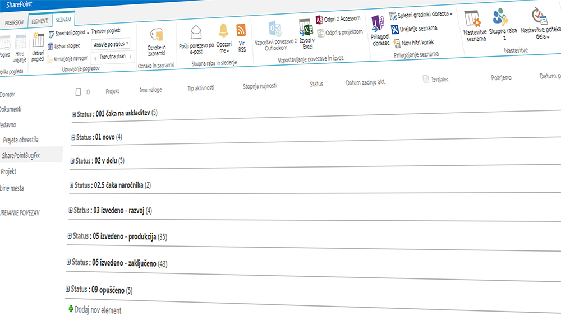This screenshot has height=325, width=561.
Task: Click the Vir RSS feed icon
Action: 241,32
